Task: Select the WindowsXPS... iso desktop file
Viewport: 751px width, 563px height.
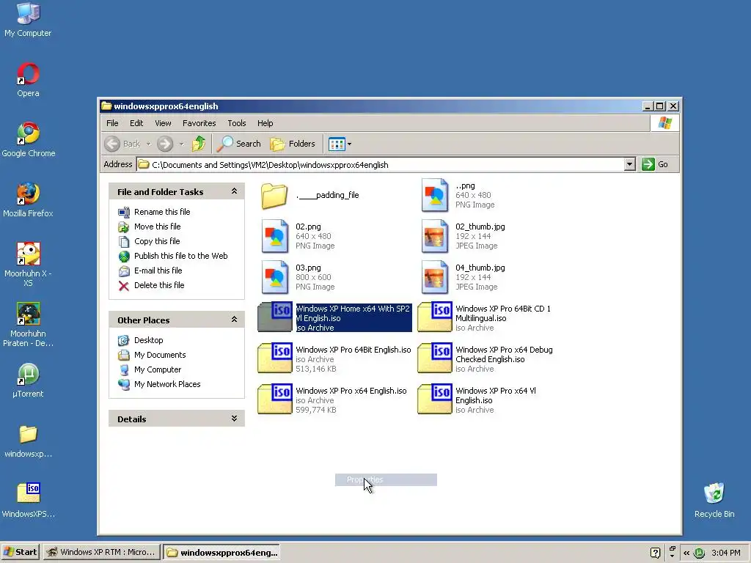Action: pos(29,493)
